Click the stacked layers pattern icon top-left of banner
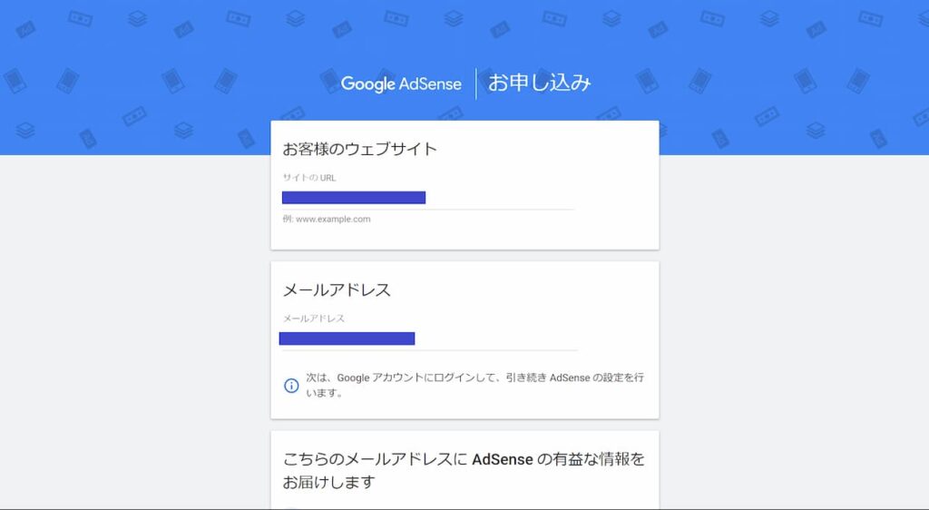929x510 pixels. point(138,19)
